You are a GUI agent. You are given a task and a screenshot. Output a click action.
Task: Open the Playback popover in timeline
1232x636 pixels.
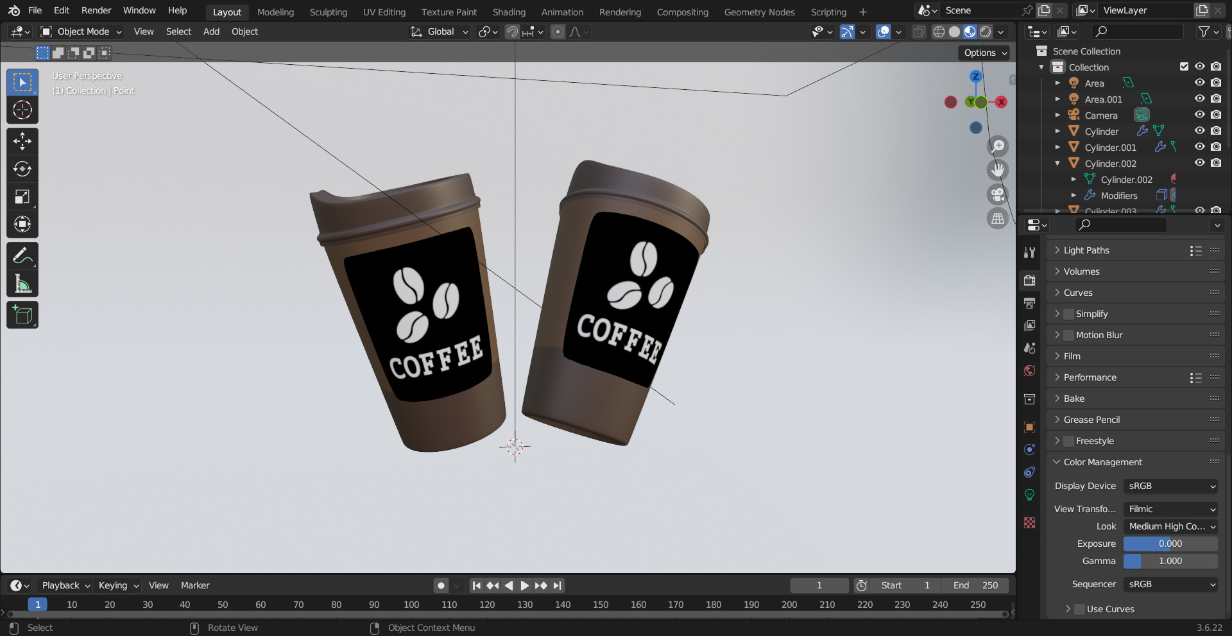pyautogui.click(x=65, y=585)
